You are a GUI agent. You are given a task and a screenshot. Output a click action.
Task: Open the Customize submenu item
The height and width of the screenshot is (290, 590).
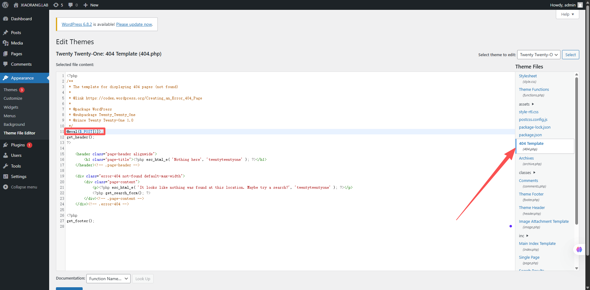coord(13,99)
